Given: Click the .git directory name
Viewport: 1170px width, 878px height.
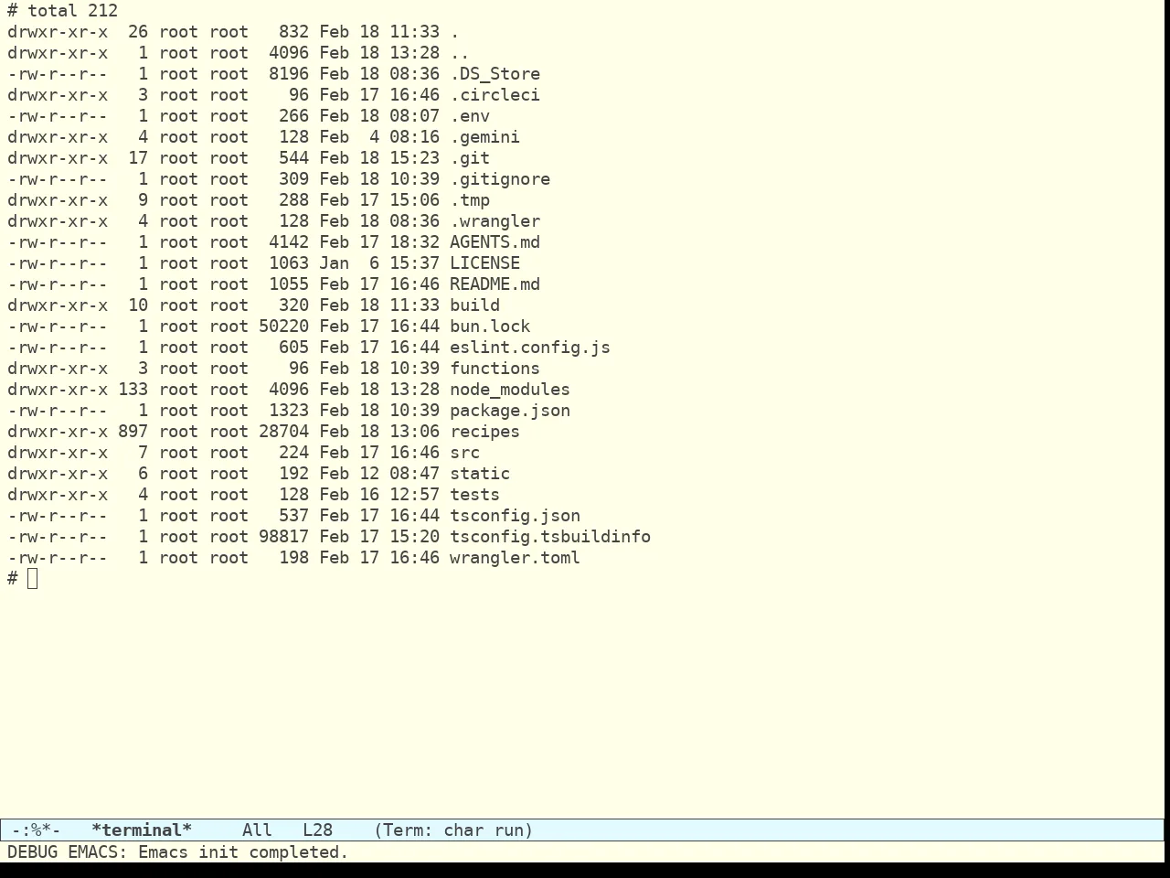Looking at the screenshot, I should pos(470,158).
